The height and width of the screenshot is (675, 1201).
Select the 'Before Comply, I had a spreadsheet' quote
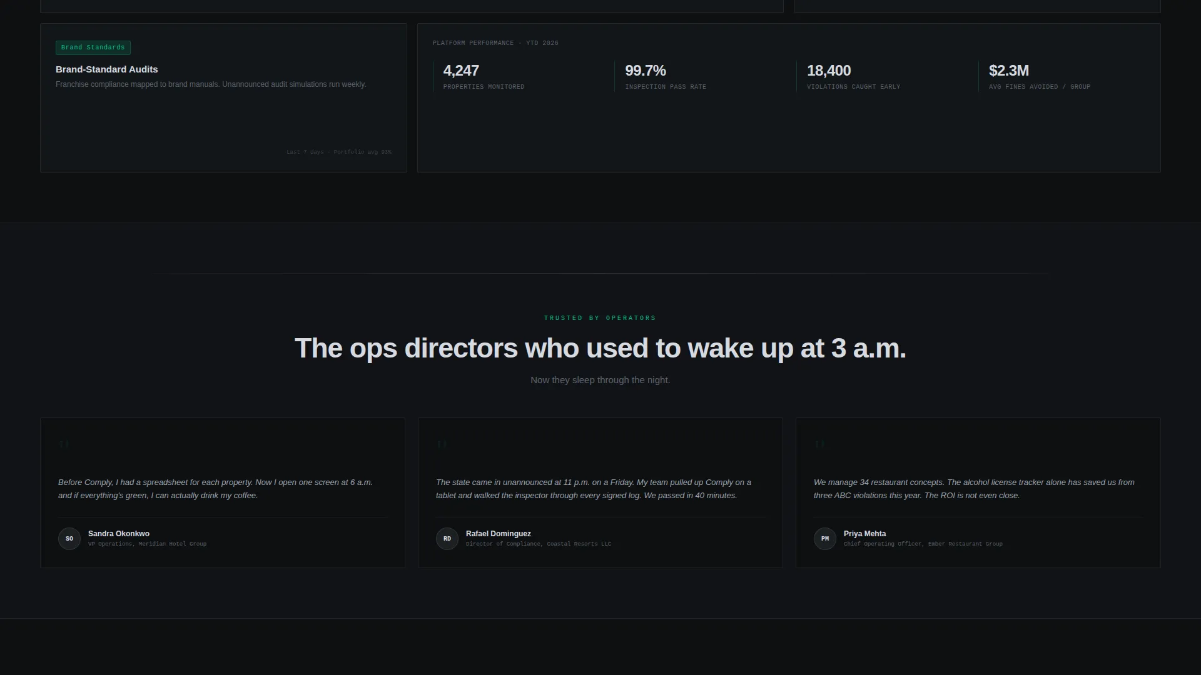(x=216, y=489)
